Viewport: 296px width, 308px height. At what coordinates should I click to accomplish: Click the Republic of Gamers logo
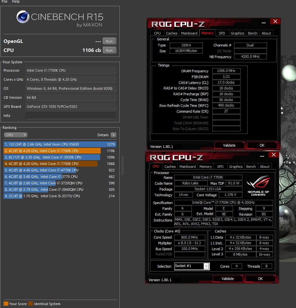click(x=259, y=186)
